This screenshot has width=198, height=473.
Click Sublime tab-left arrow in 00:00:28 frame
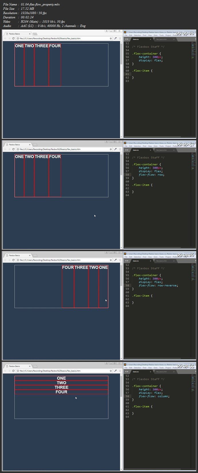(x=126, y=39)
